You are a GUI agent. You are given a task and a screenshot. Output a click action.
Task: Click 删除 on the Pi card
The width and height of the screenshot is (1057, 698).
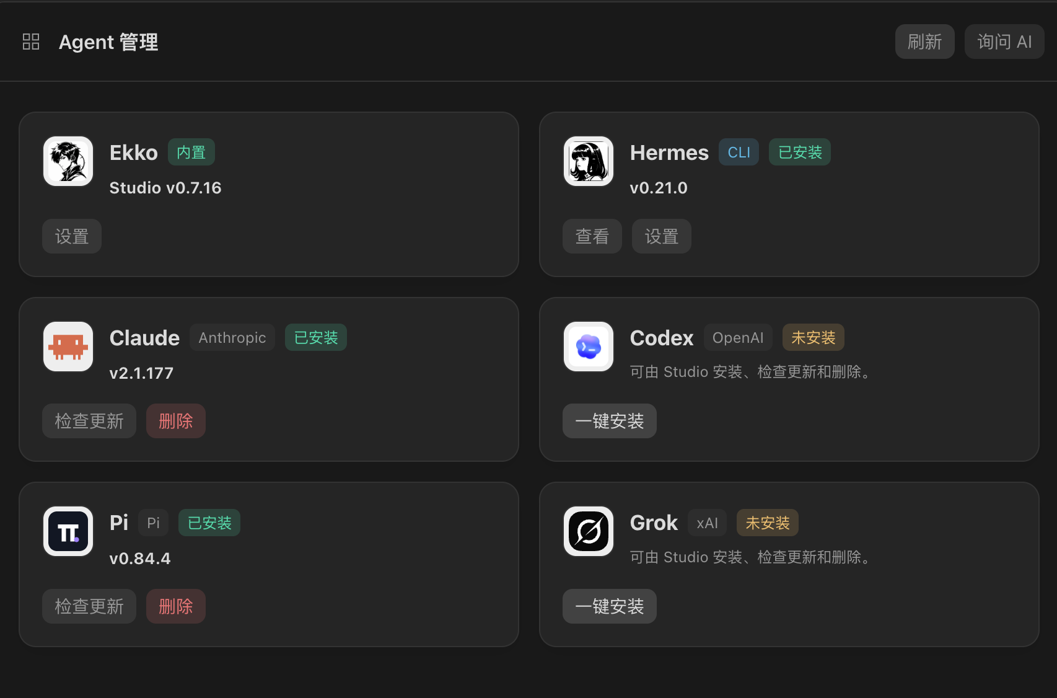pyautogui.click(x=176, y=606)
